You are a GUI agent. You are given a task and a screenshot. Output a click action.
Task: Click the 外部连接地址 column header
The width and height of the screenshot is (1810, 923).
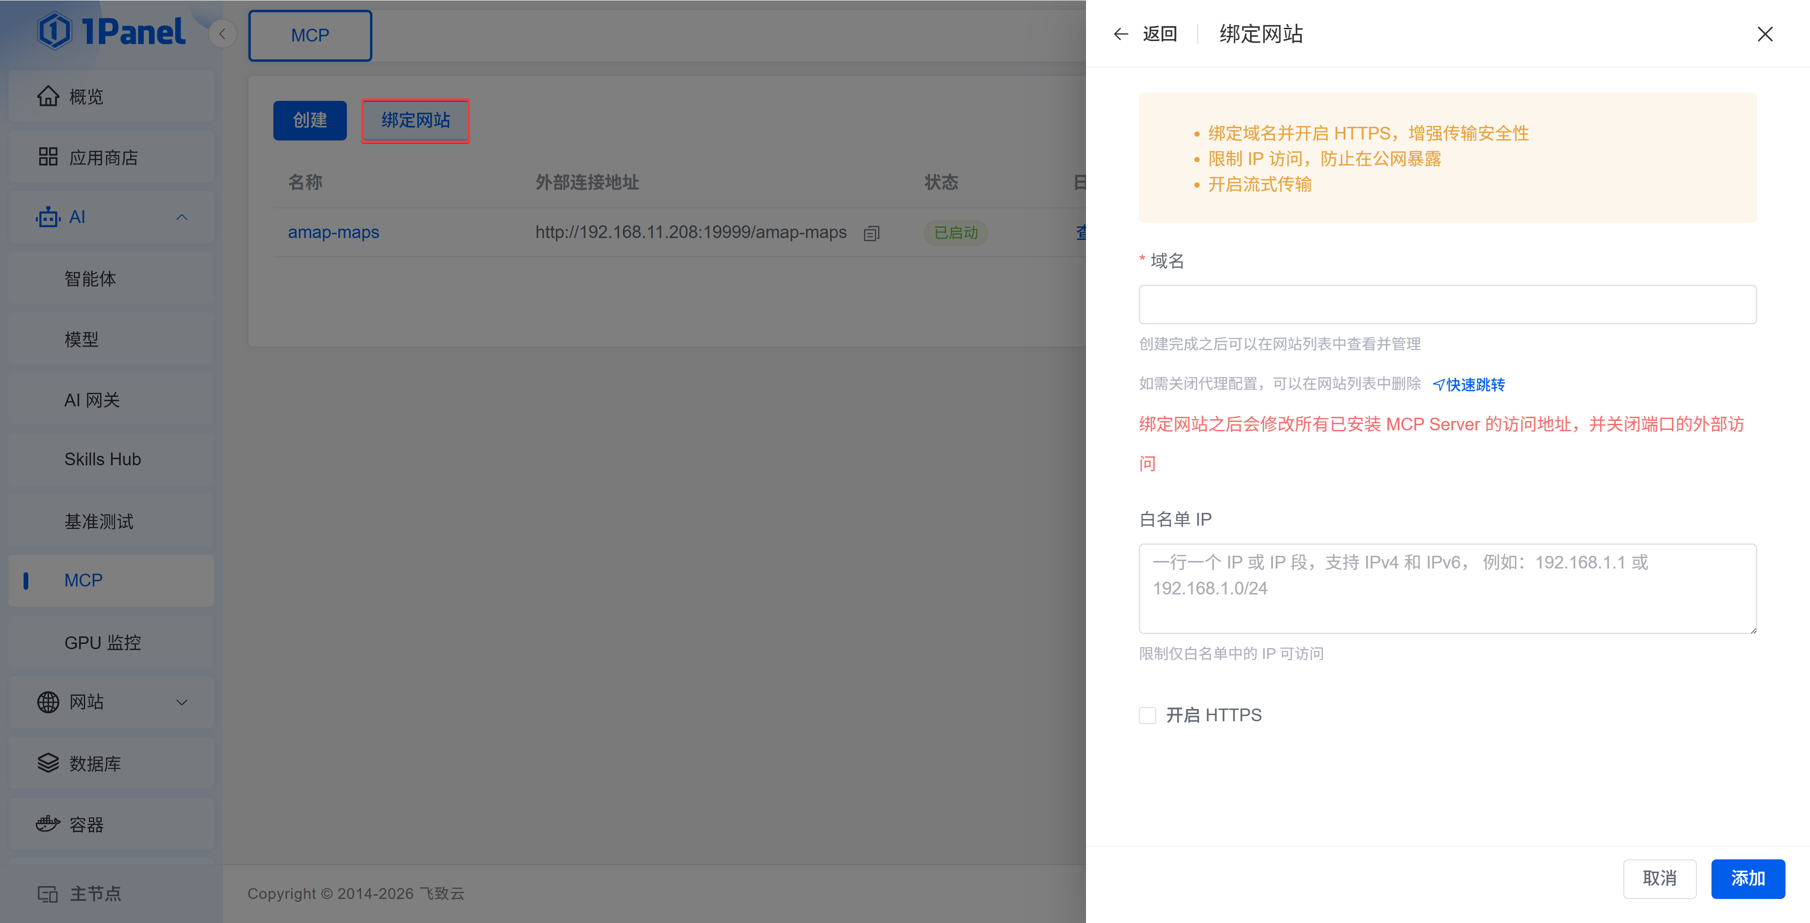click(x=587, y=182)
